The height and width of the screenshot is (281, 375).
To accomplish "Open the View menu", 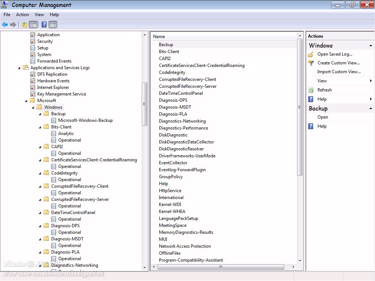I will (x=39, y=15).
